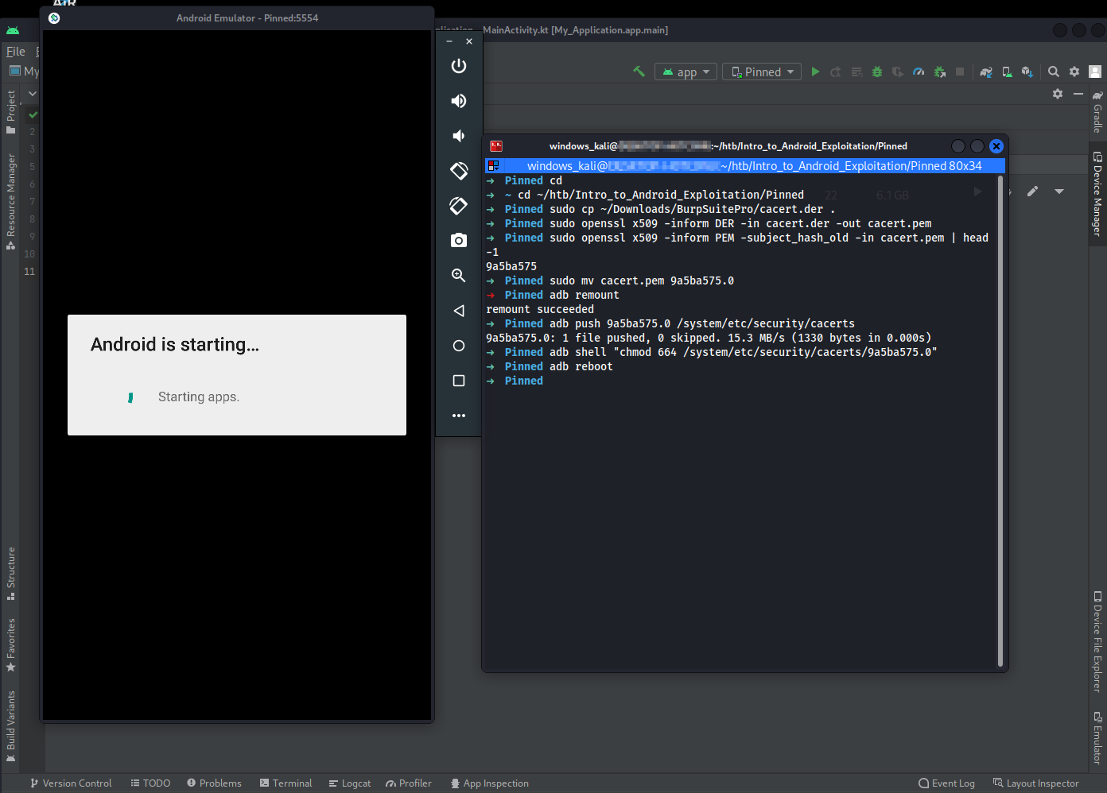Open the 'Pinned' device selector dropdown
This screenshot has height=793, width=1107.
coord(761,72)
